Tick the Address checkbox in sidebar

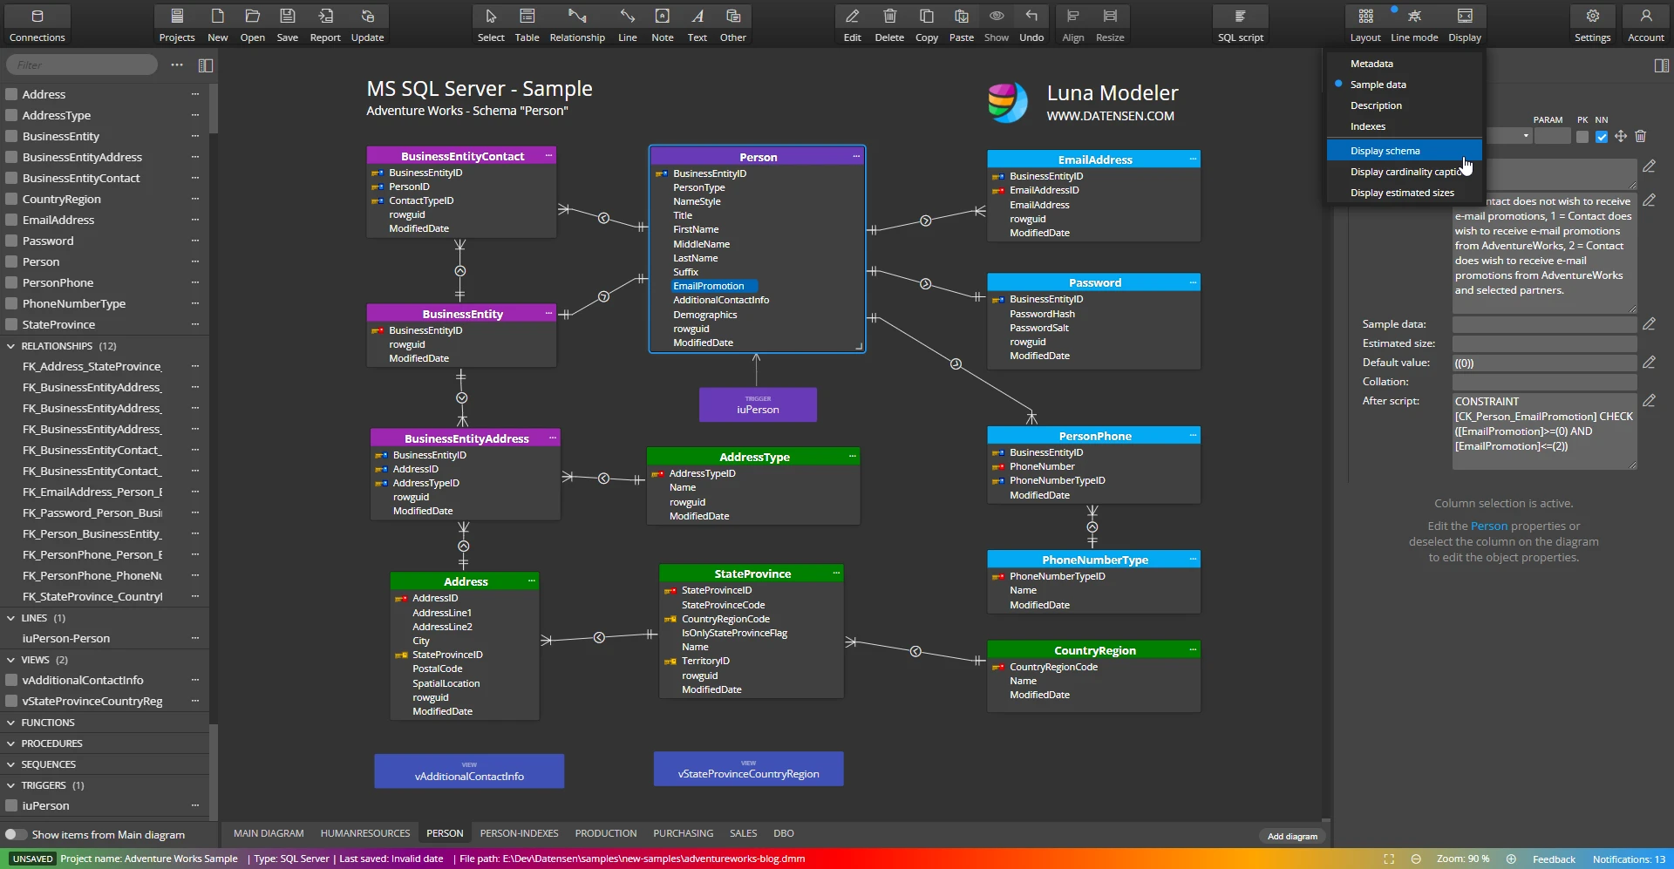[11, 94]
